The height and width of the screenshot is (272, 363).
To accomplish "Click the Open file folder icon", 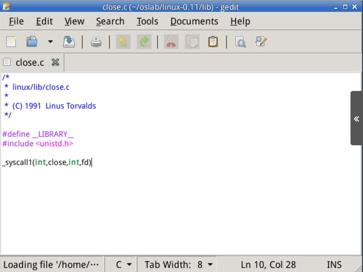I will 32,42.
